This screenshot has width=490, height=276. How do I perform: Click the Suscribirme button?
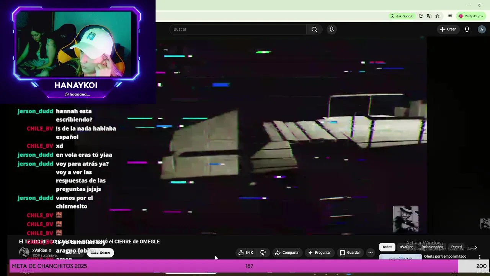tap(100, 253)
